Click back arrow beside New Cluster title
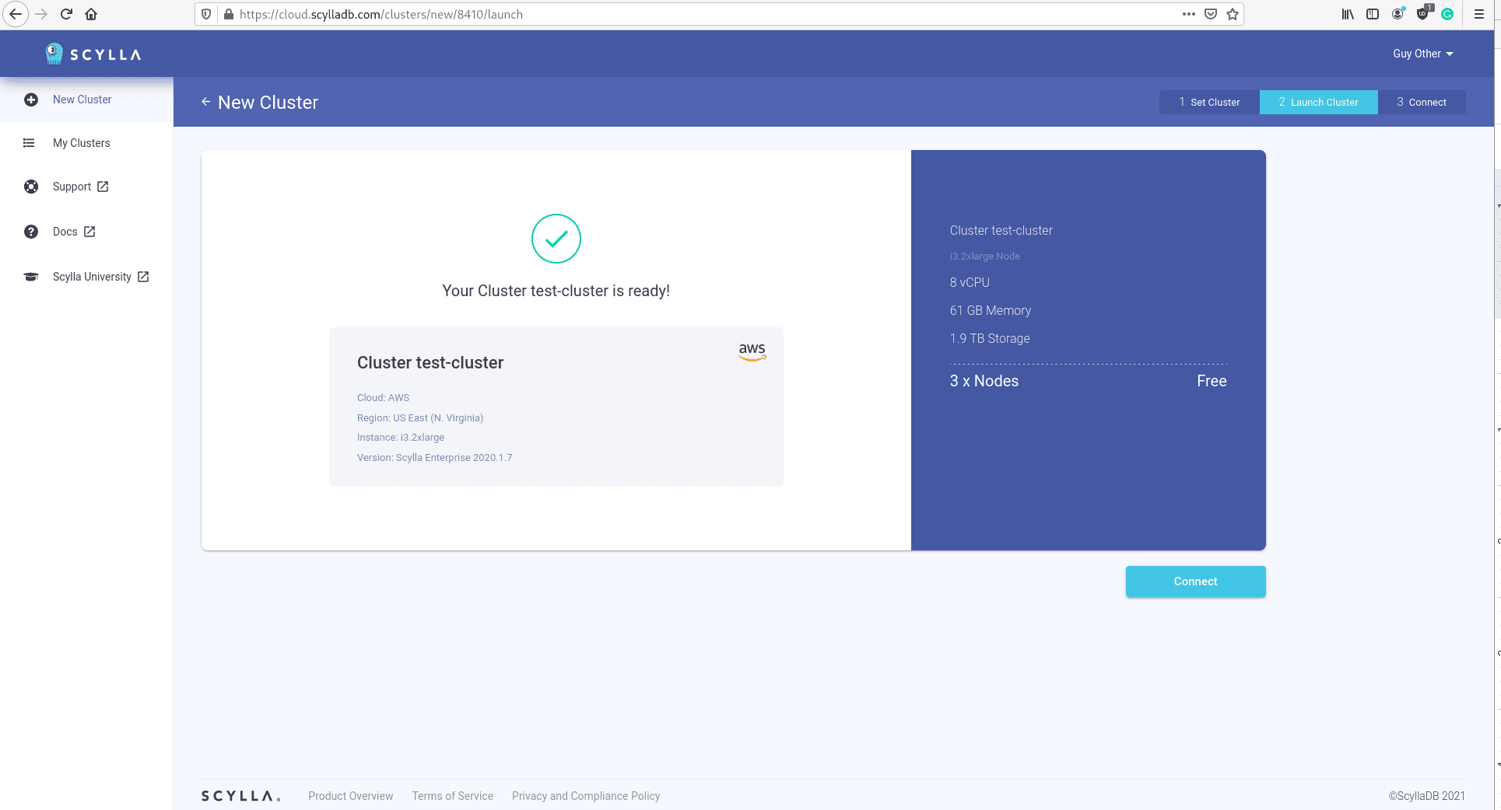 pyautogui.click(x=205, y=102)
